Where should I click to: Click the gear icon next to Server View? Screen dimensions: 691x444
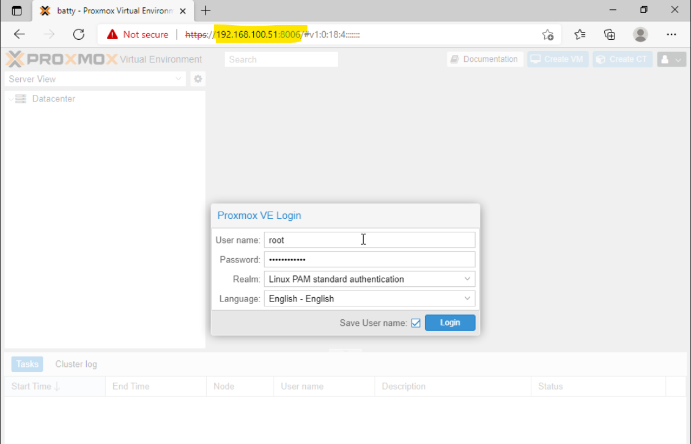[x=197, y=79]
